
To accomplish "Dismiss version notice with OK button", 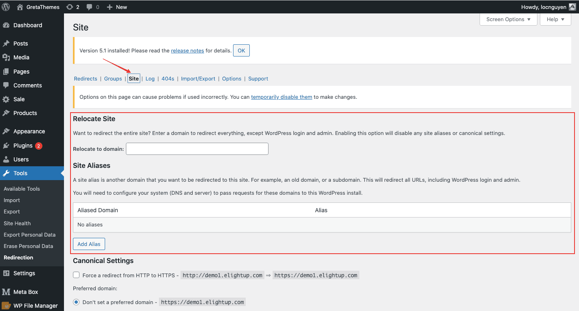I will 241,50.
